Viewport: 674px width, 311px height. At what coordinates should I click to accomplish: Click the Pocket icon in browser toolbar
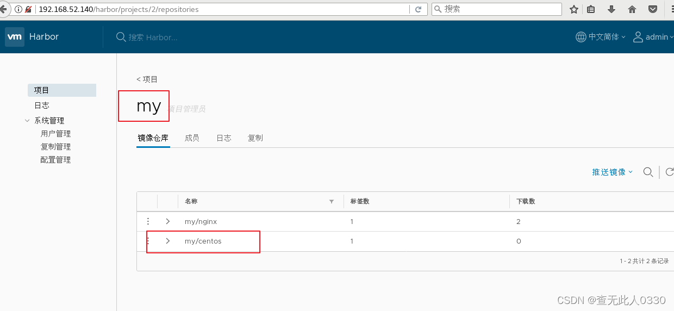click(x=653, y=9)
